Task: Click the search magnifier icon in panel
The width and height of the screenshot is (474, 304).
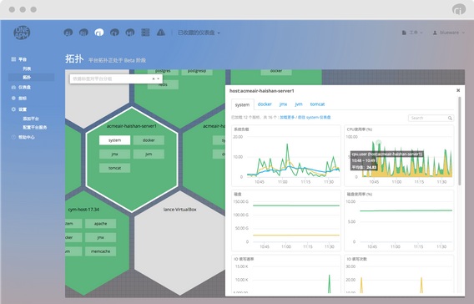Action: click(x=450, y=118)
